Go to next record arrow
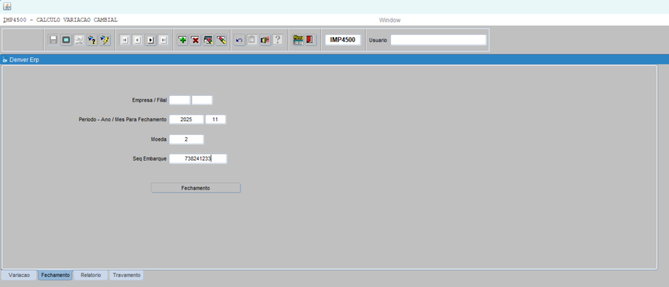The image size is (669, 287). click(151, 40)
